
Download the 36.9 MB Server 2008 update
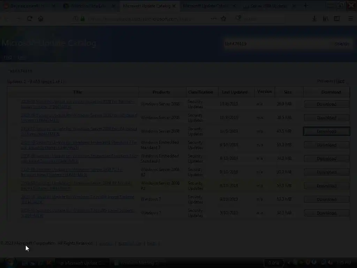pos(326,104)
